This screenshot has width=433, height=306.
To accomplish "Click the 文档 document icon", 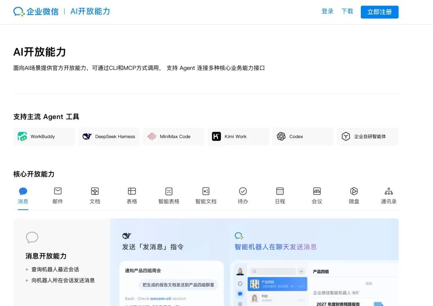I will click(x=95, y=191).
